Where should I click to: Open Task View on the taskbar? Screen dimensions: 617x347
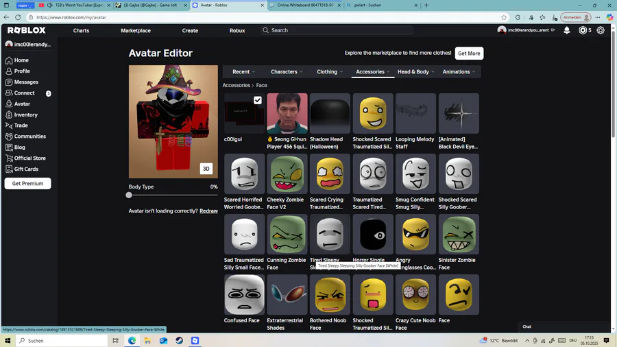(116, 340)
